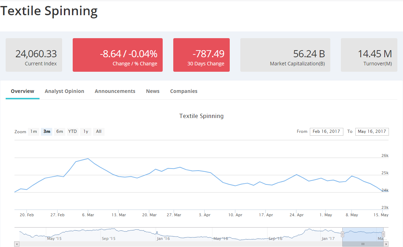Select the 1m zoom range
Viewport: 403px width, 247px height.
(34, 131)
